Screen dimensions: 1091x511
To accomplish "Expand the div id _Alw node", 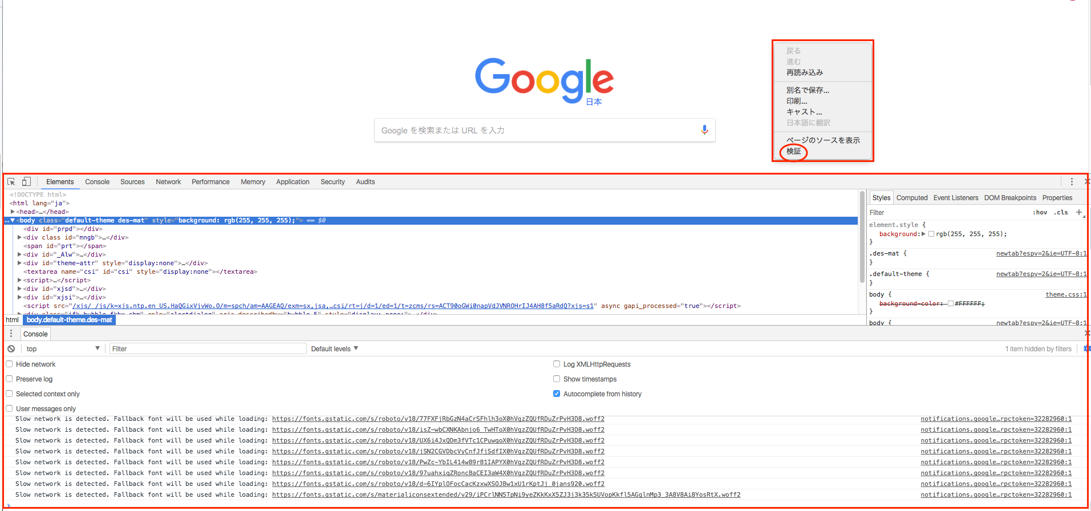I will [19, 254].
